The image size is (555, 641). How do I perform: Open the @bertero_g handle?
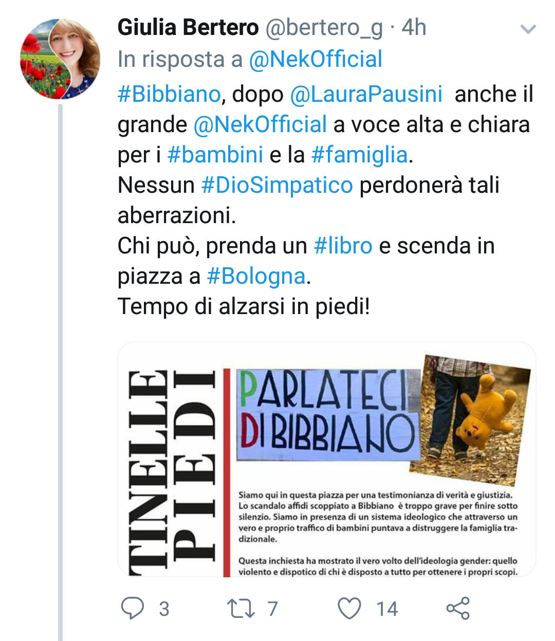tap(324, 27)
